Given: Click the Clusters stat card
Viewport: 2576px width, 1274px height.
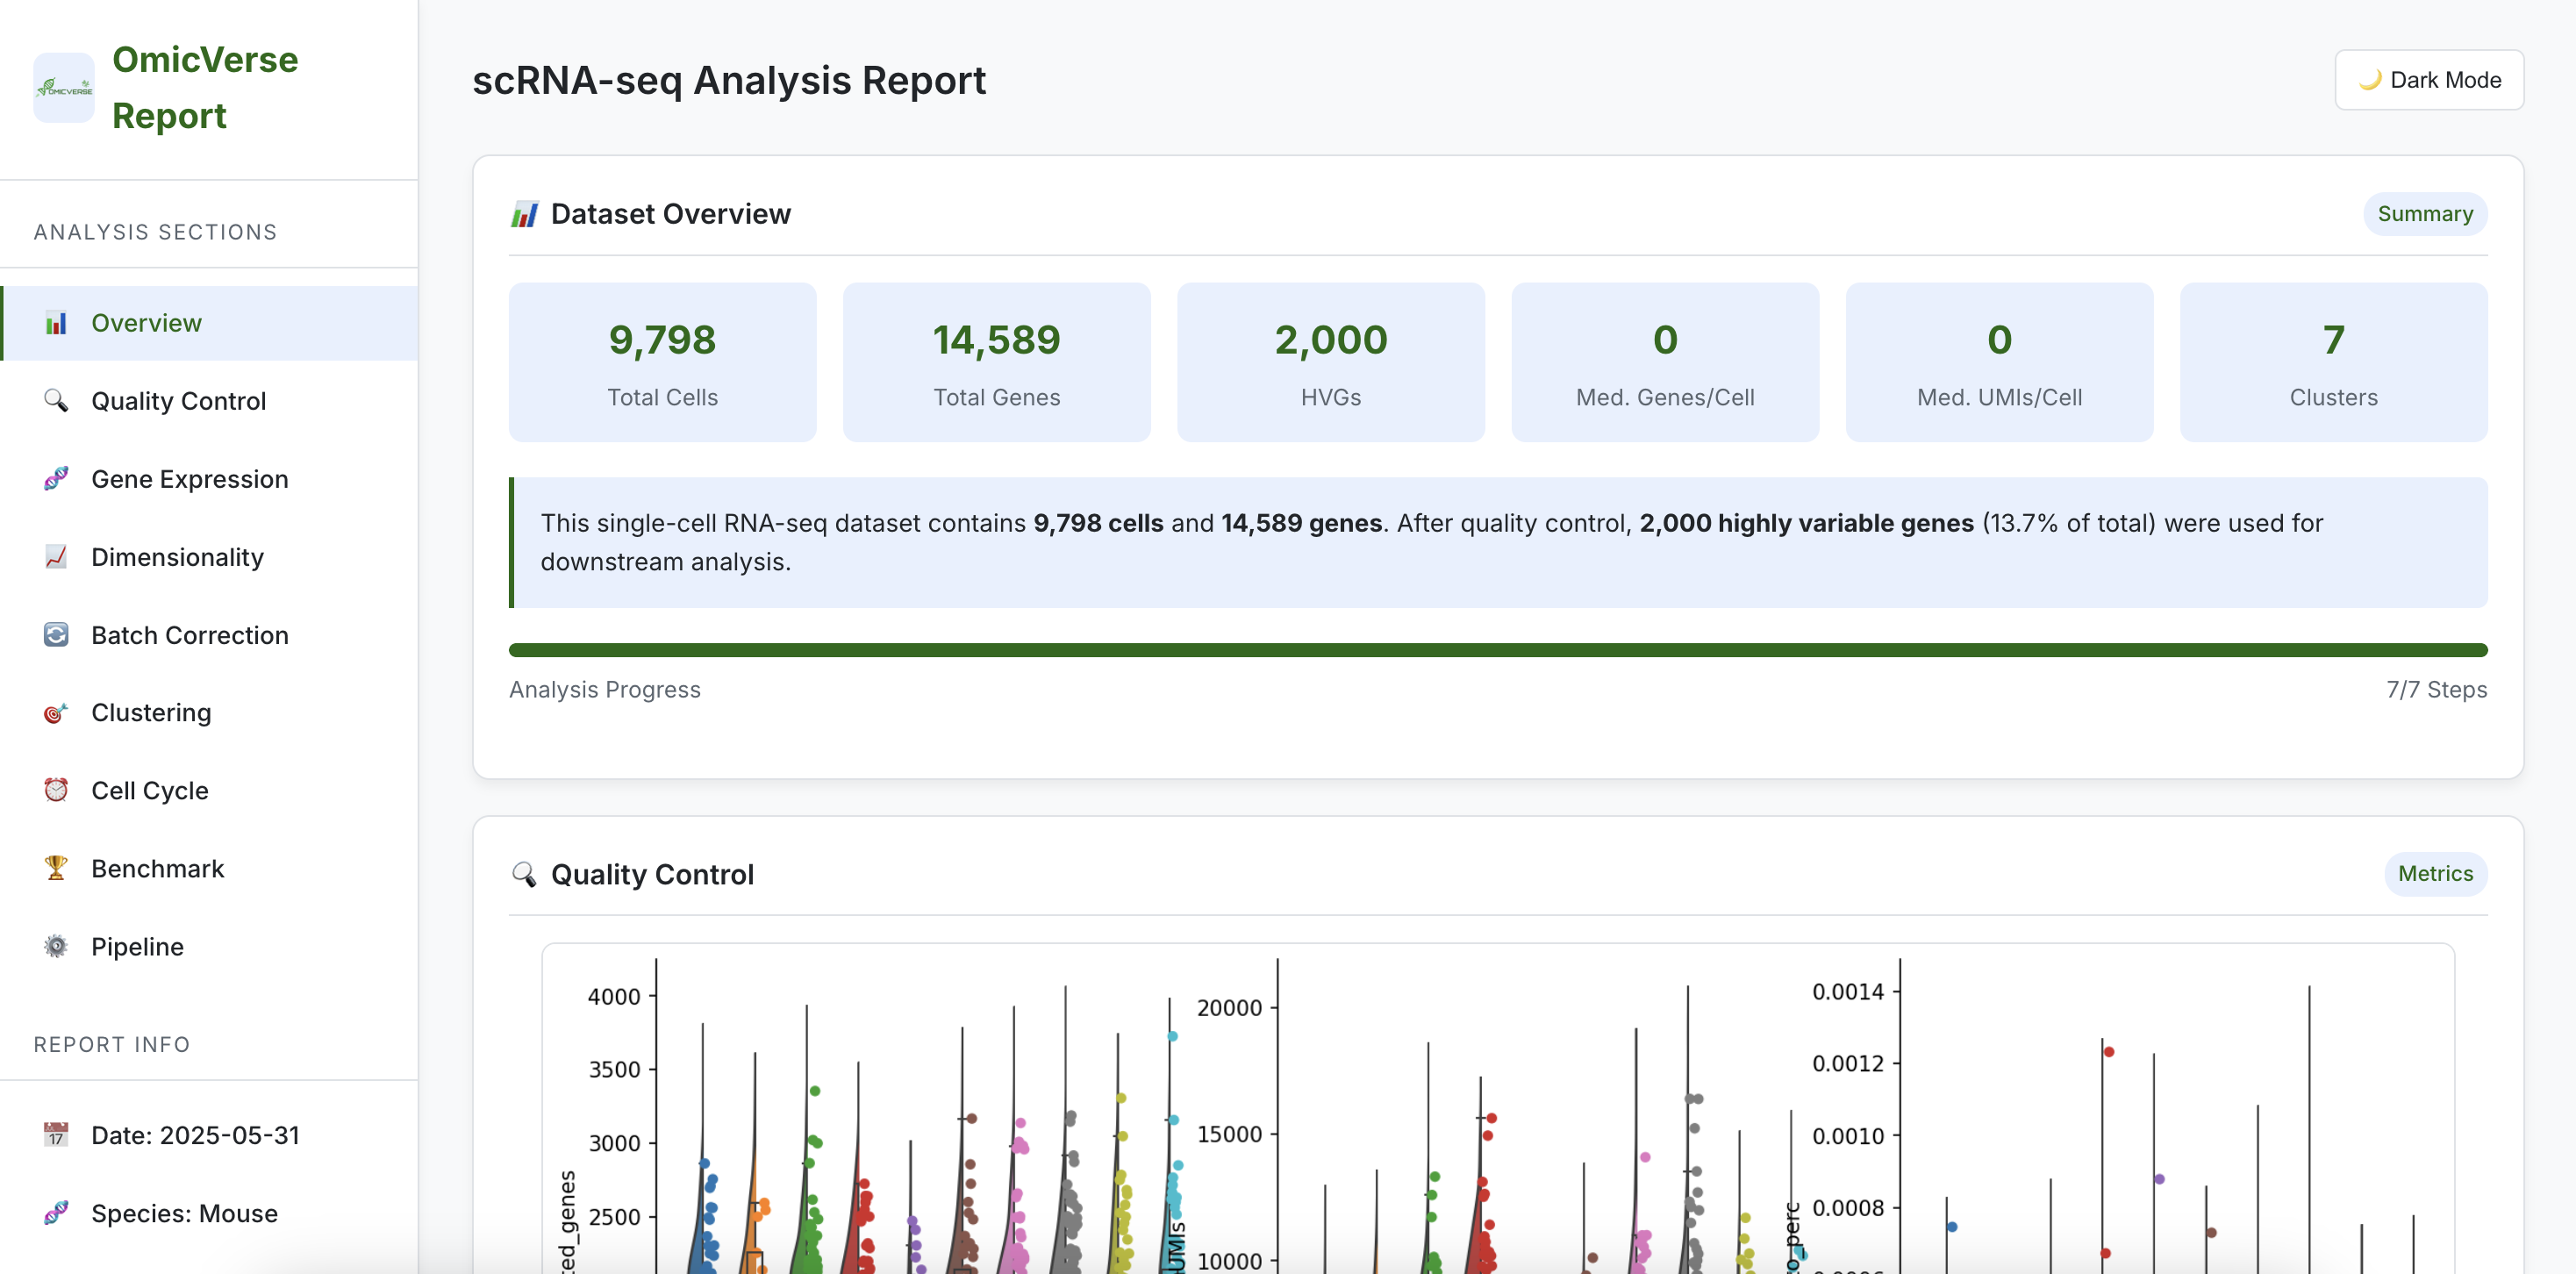Looking at the screenshot, I should 2332,362.
